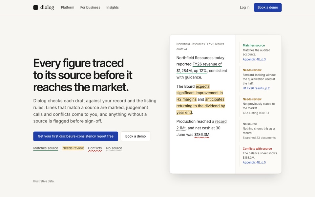This screenshot has height=197, width=315.
Task: Click the Matches source legend label under the buttons
Action: [46, 148]
